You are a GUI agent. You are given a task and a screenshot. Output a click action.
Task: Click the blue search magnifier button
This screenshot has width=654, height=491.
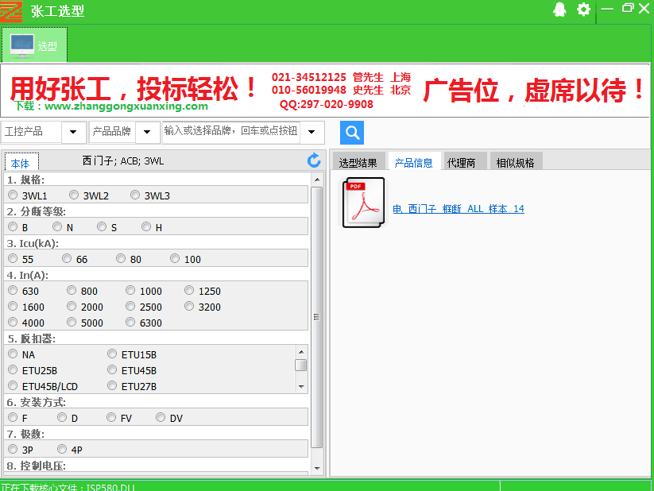(x=351, y=133)
